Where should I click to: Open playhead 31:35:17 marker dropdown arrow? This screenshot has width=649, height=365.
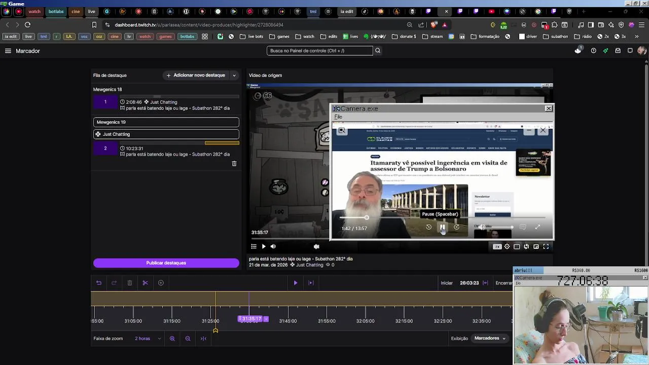(266, 319)
